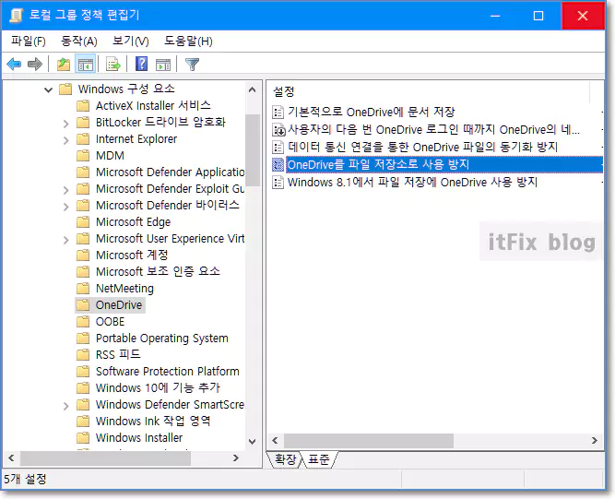The image size is (615, 499).
Task: Click the Forward arrow toolbar icon
Action: tap(35, 64)
